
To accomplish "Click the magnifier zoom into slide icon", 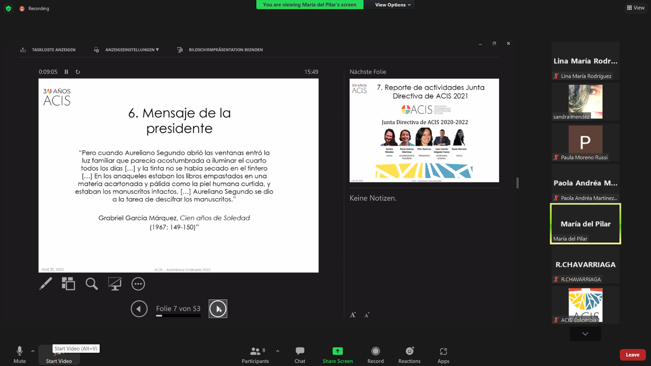I will (x=92, y=284).
